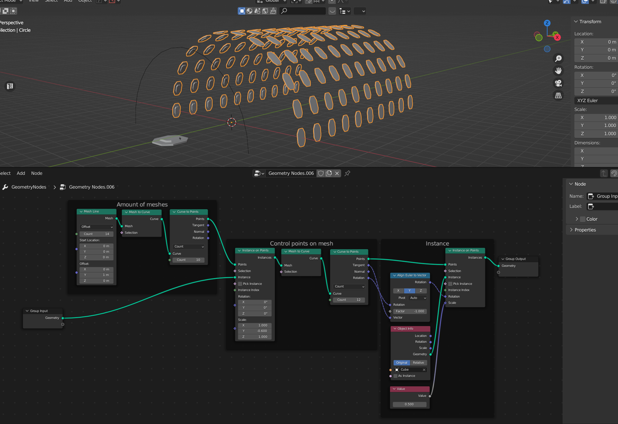Select Y axis in Align Euler to Vector
This screenshot has width=618, height=424.
tap(410, 291)
